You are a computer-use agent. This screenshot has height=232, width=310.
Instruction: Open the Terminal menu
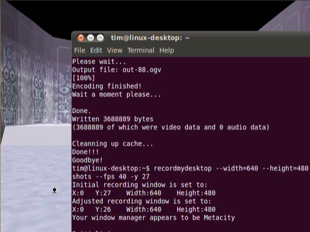point(141,50)
